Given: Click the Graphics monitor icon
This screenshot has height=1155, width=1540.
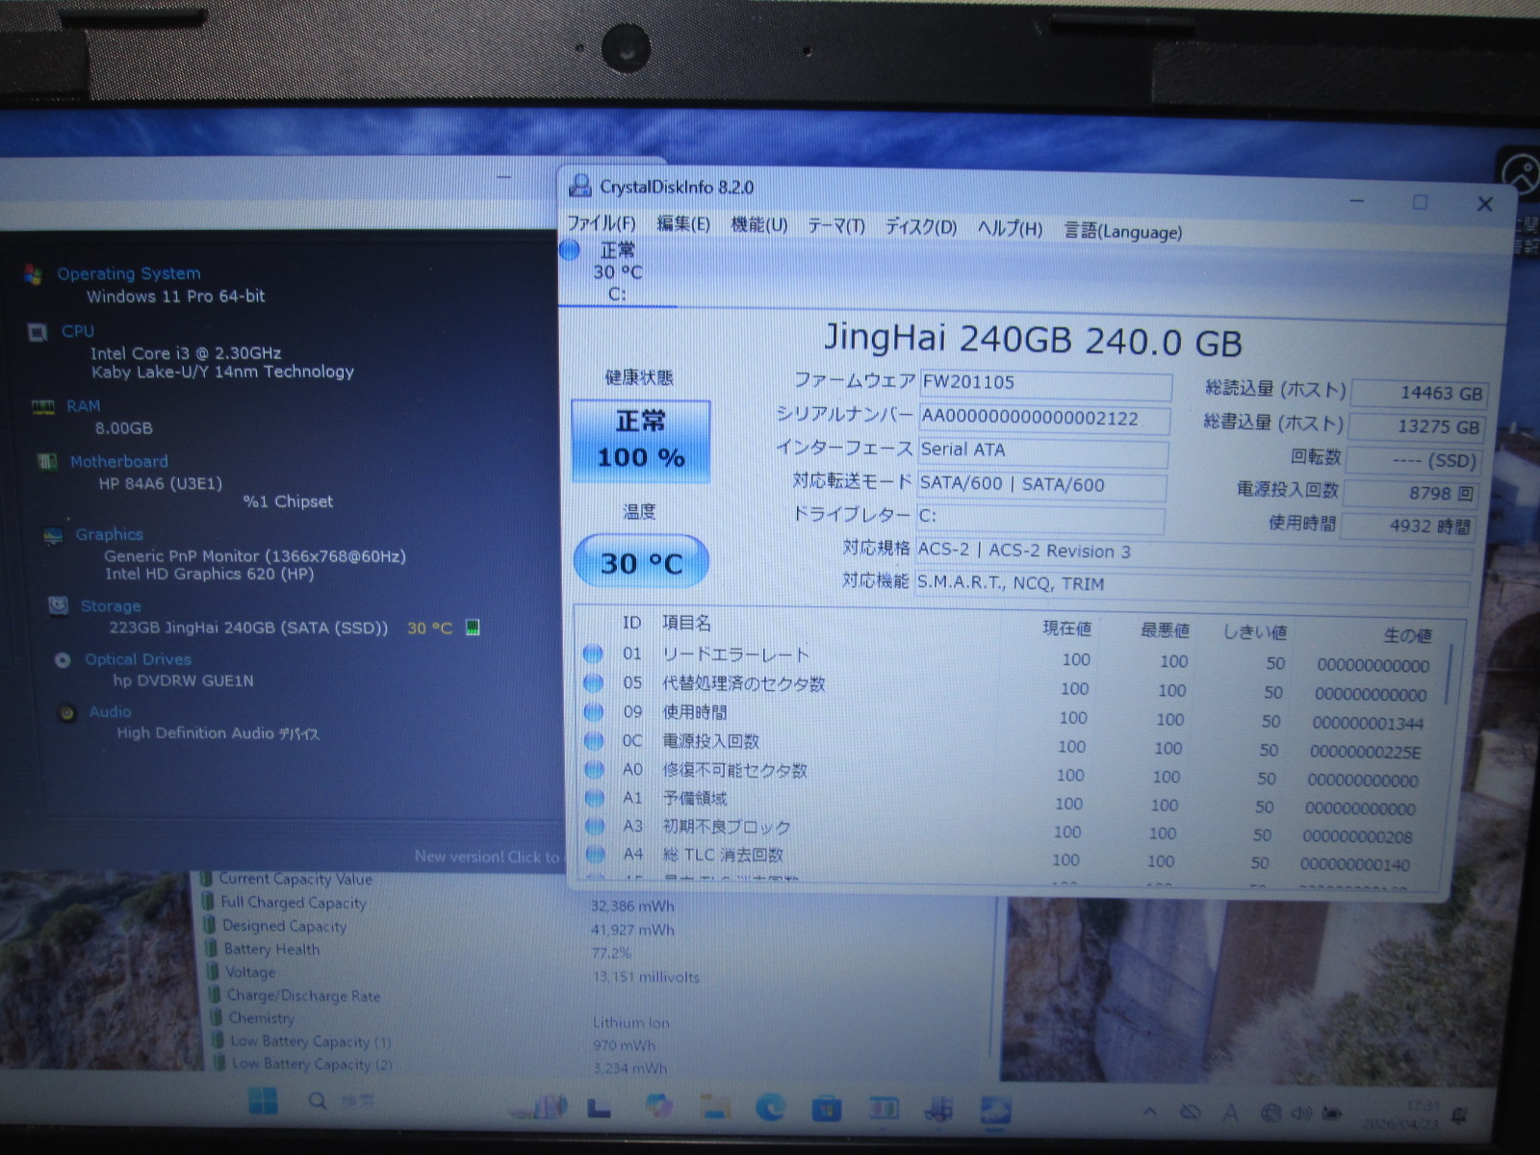Looking at the screenshot, I should (53, 535).
